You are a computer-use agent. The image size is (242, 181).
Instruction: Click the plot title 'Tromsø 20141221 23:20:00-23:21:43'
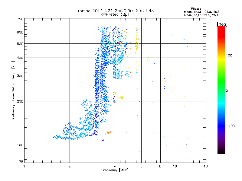click(x=115, y=11)
